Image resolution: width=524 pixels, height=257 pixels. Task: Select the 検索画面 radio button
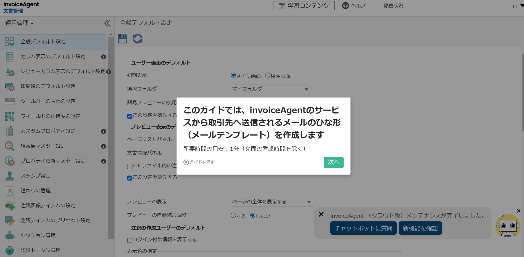267,75
